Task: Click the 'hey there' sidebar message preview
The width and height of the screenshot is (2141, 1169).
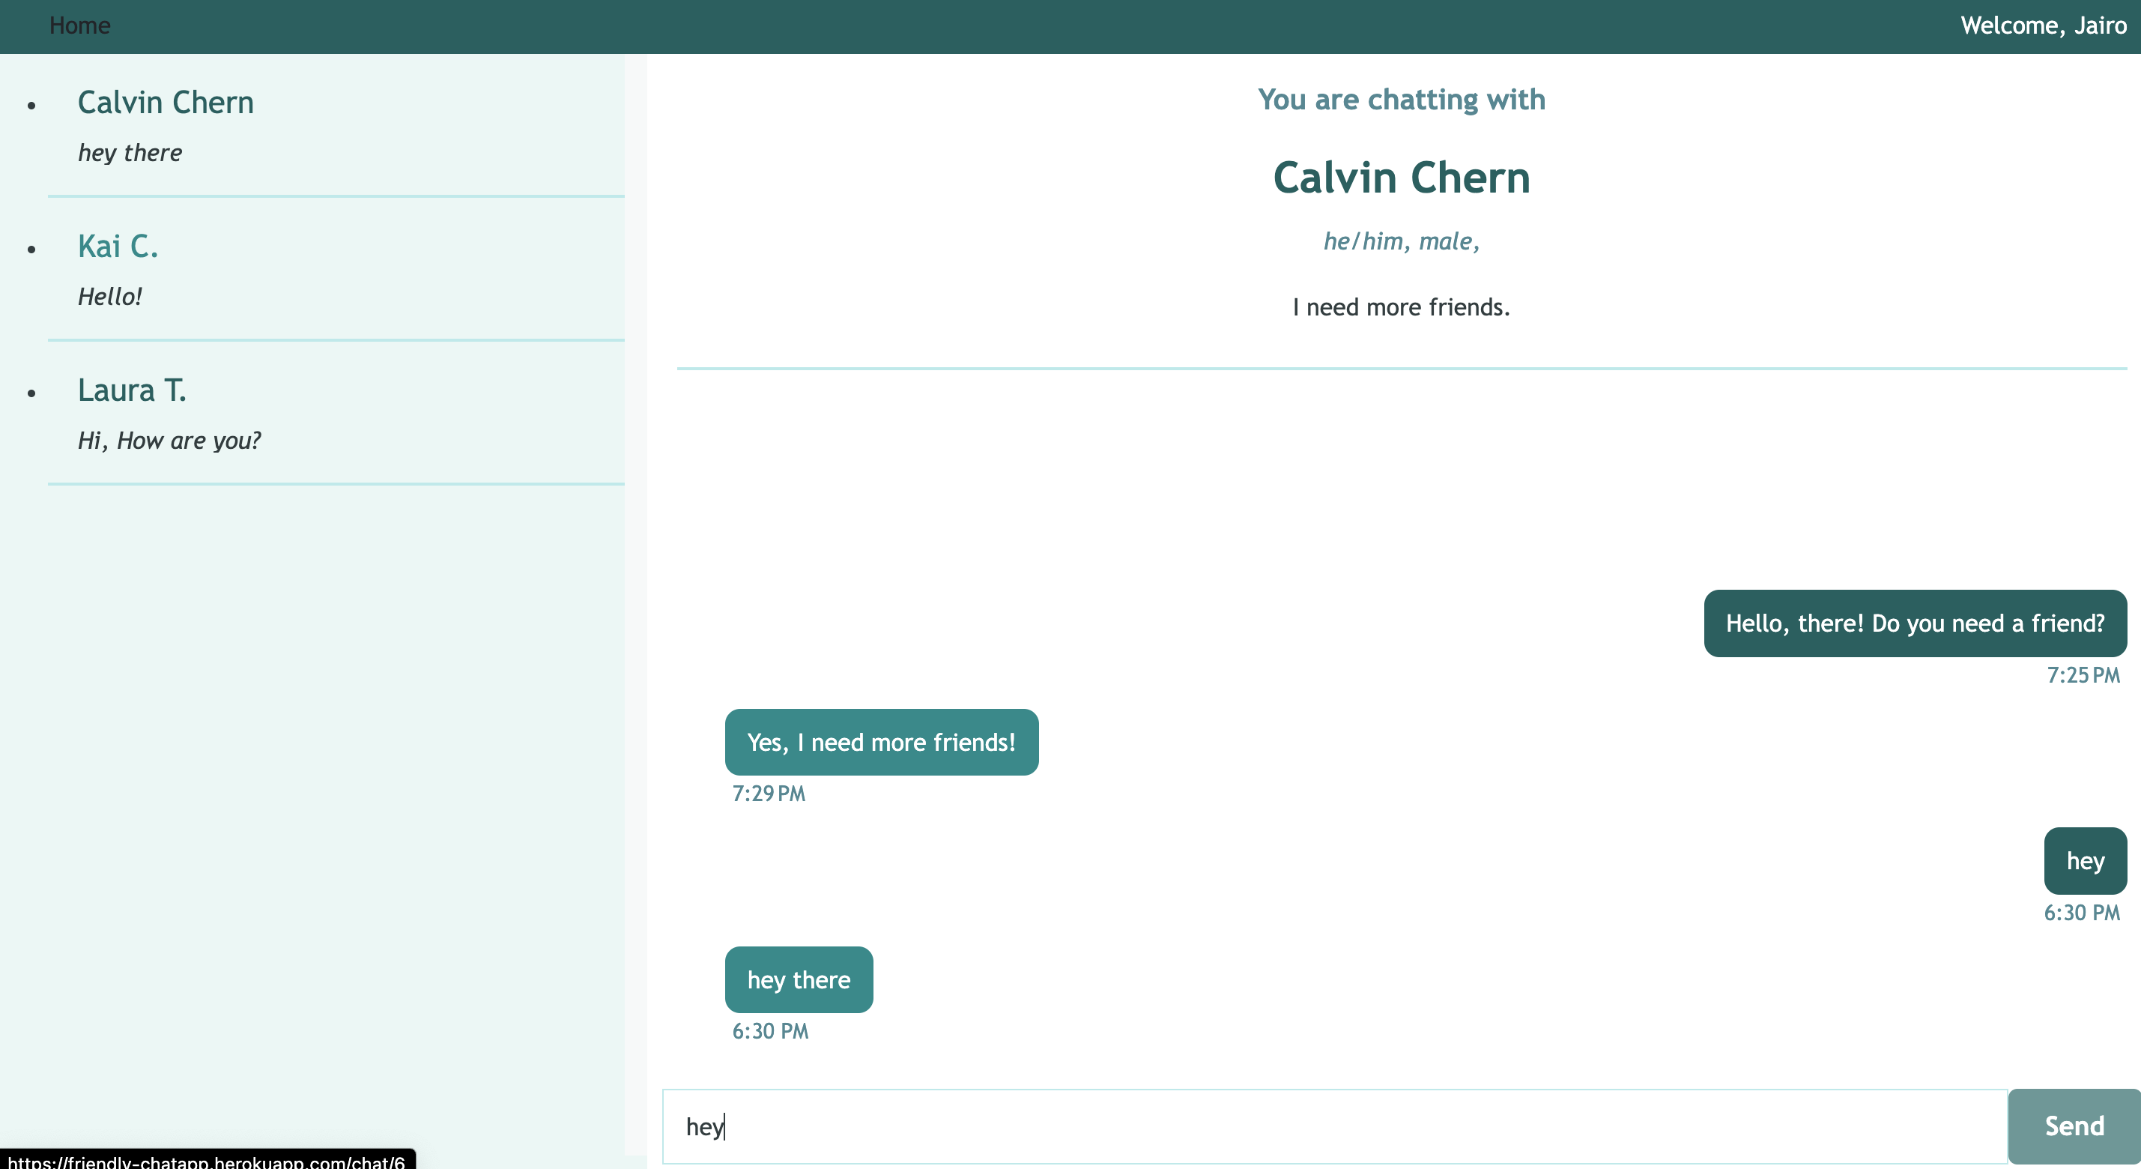Action: [130, 153]
